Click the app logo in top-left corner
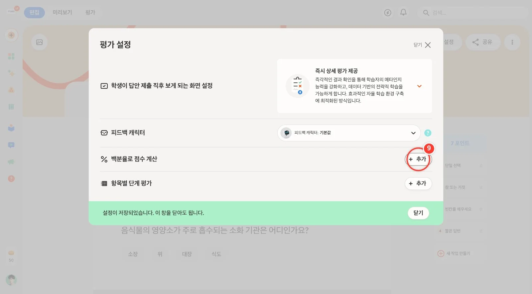Screen dimensions: 532x294 click(11, 11)
